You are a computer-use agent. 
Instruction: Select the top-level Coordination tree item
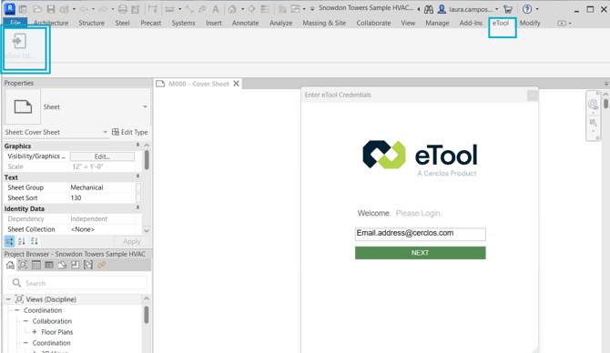(43, 310)
